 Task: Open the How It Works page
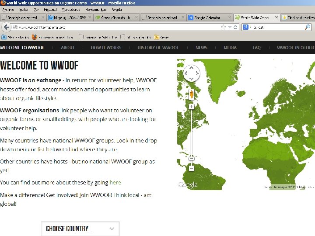[106, 48]
